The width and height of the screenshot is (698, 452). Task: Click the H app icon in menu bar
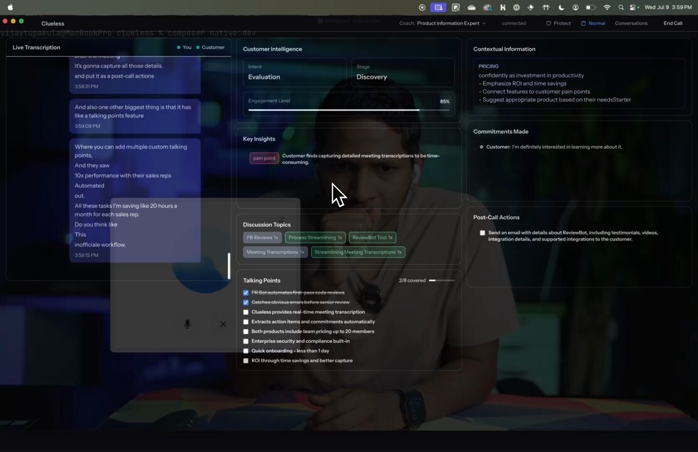pos(503,7)
